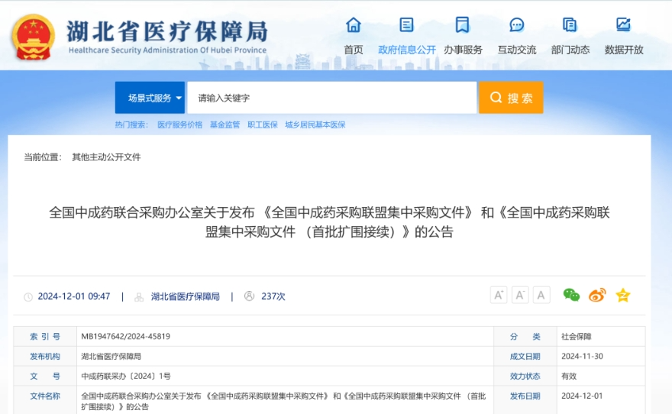The width and height of the screenshot is (672, 420).
Task: Go to 其他主动公开文件 breadcrumb
Action: (x=106, y=157)
